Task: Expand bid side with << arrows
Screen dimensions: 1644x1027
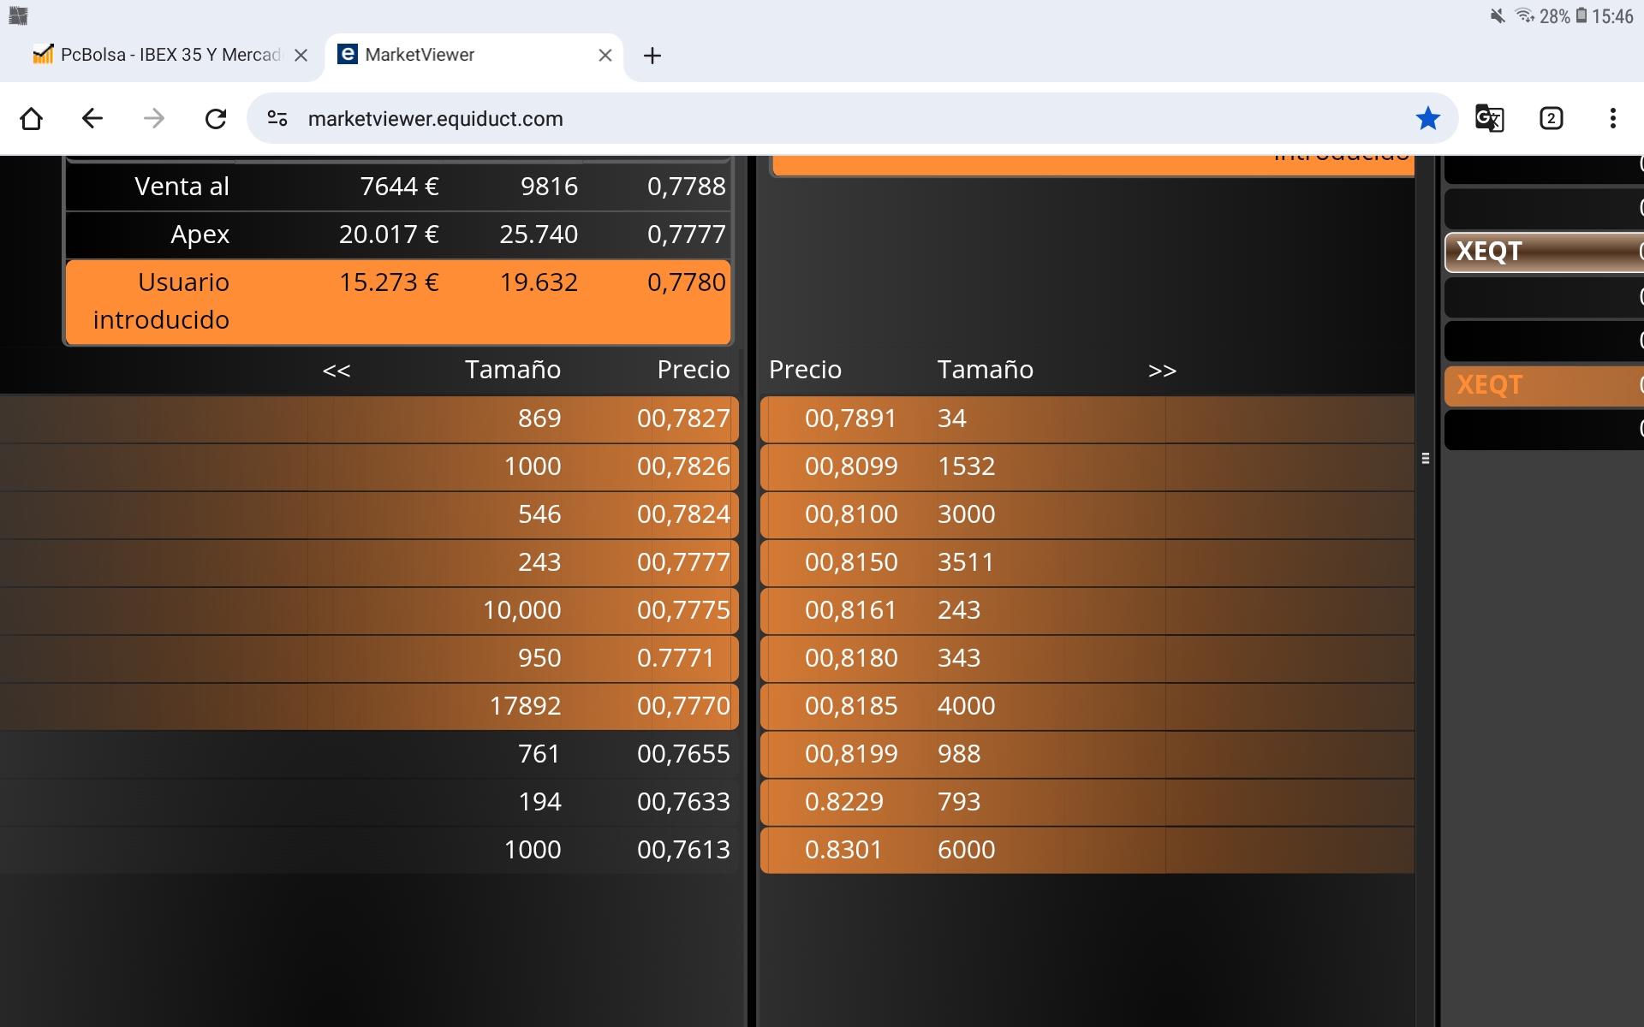Action: [x=337, y=371]
